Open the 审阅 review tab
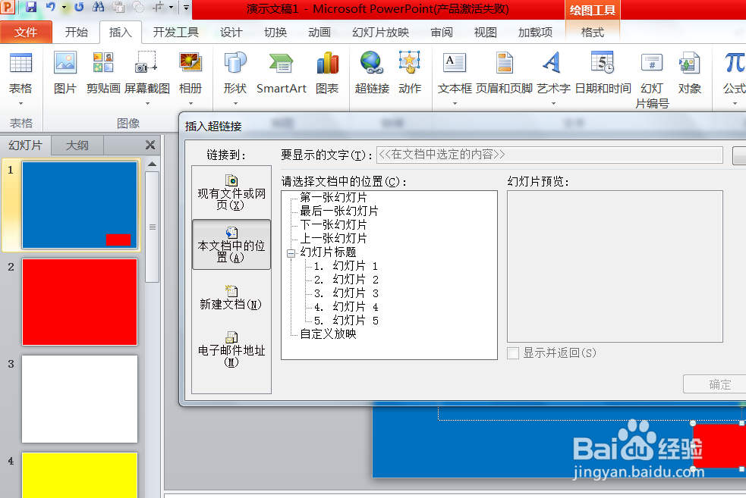 click(442, 33)
